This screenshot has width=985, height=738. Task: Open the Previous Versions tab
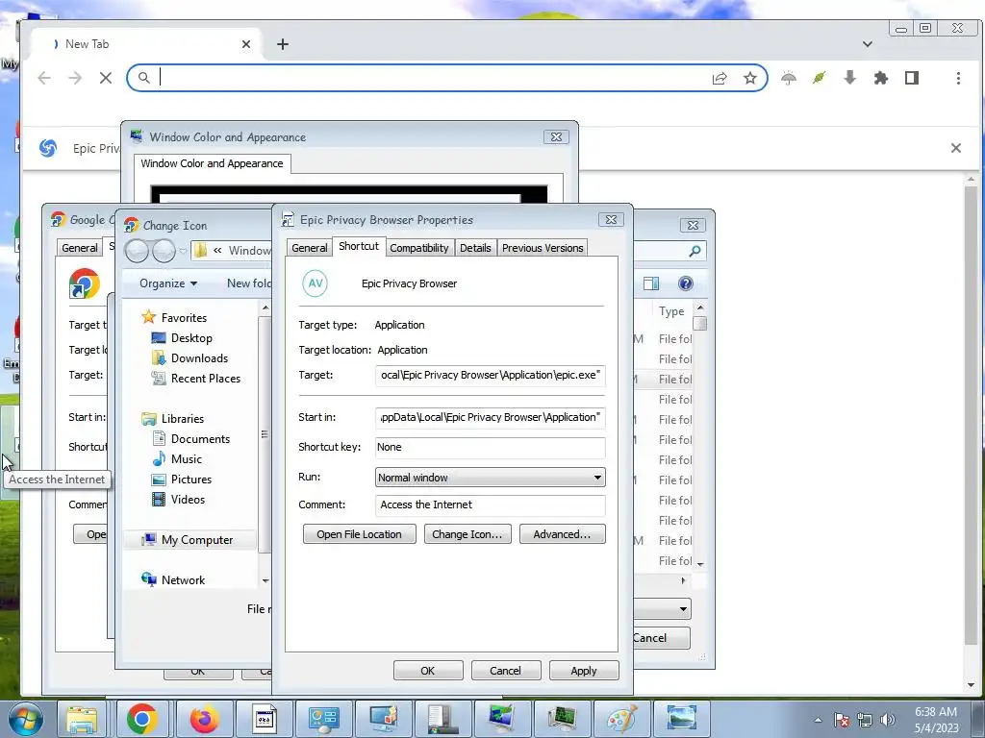click(x=543, y=248)
